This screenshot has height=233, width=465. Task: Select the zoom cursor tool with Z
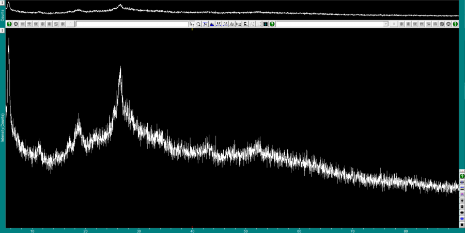click(x=192, y=24)
